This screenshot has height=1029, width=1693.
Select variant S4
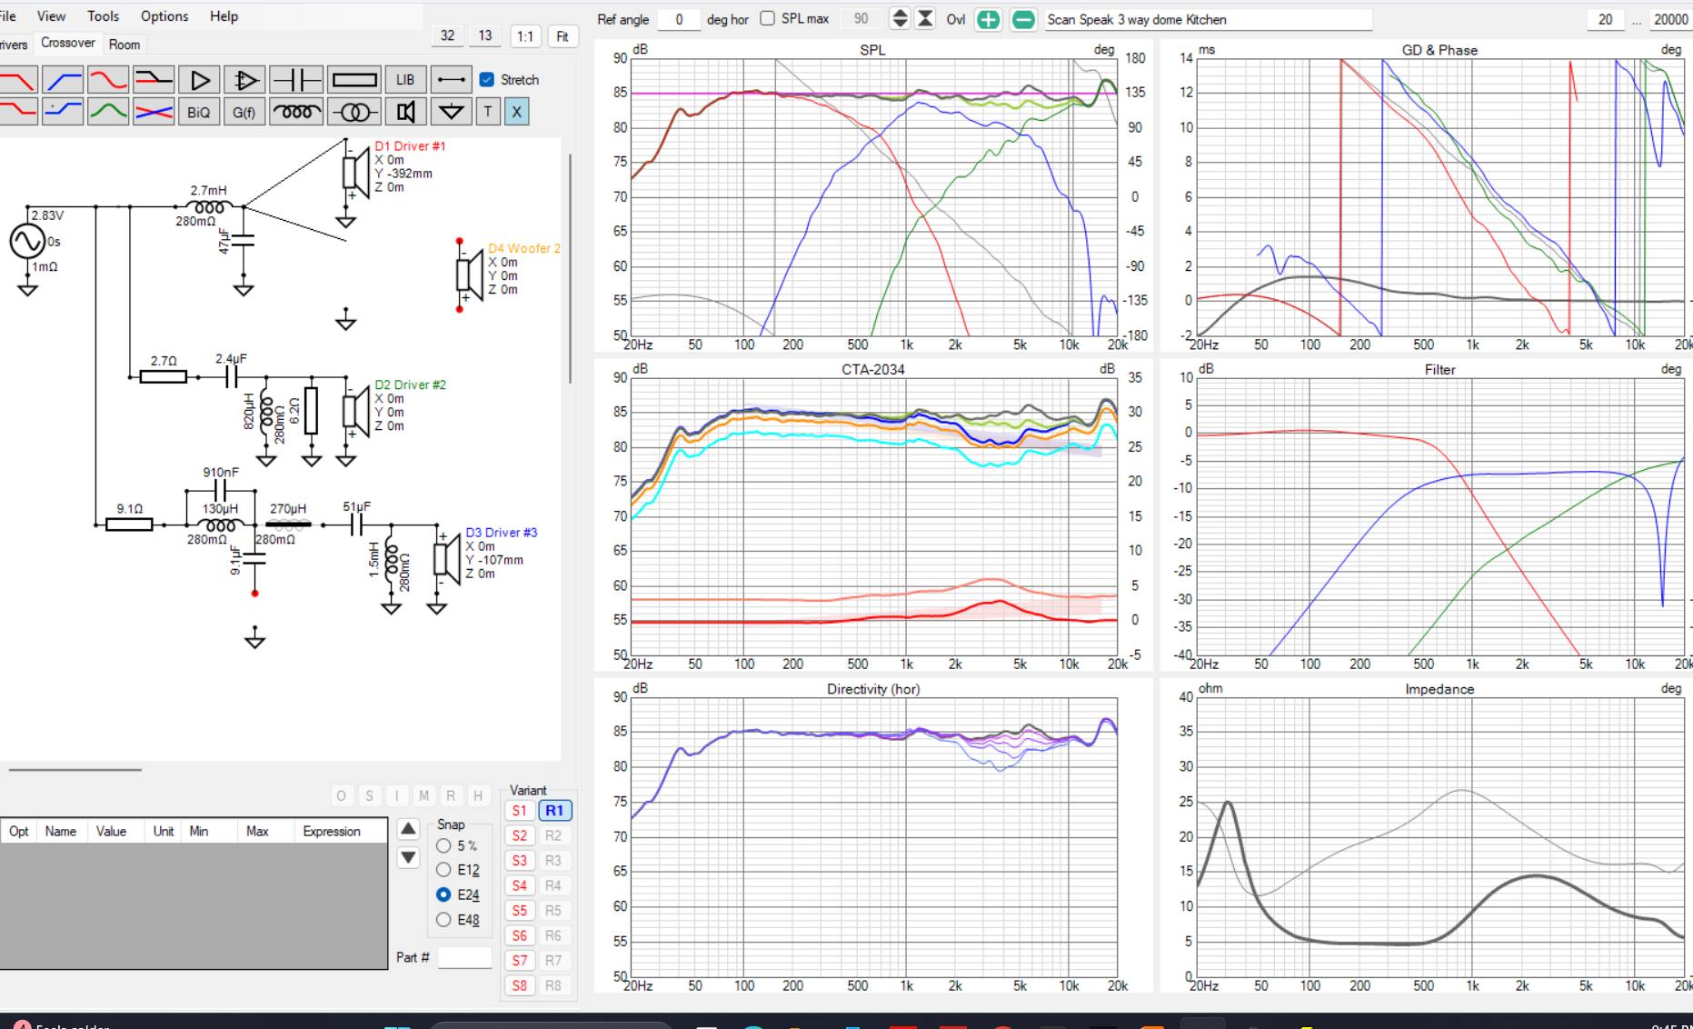519,885
